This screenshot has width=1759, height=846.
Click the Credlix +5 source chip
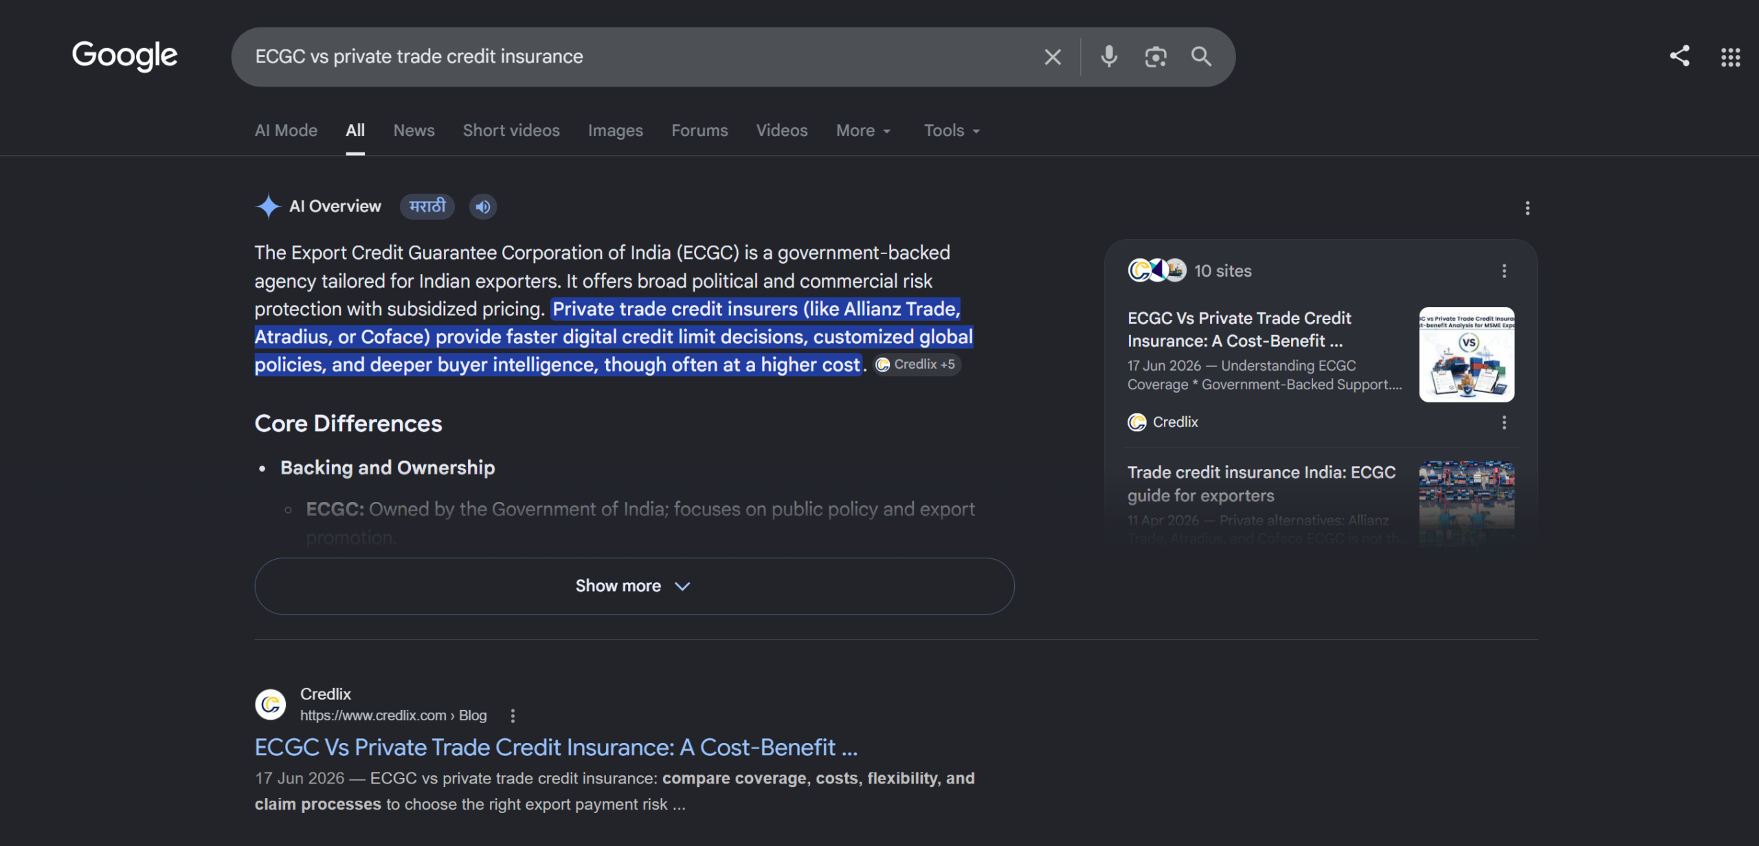[917, 365]
